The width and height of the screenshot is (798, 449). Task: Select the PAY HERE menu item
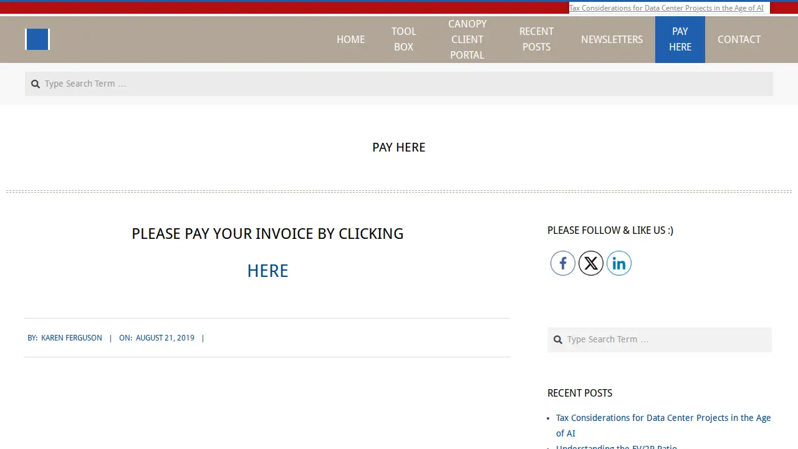[680, 39]
